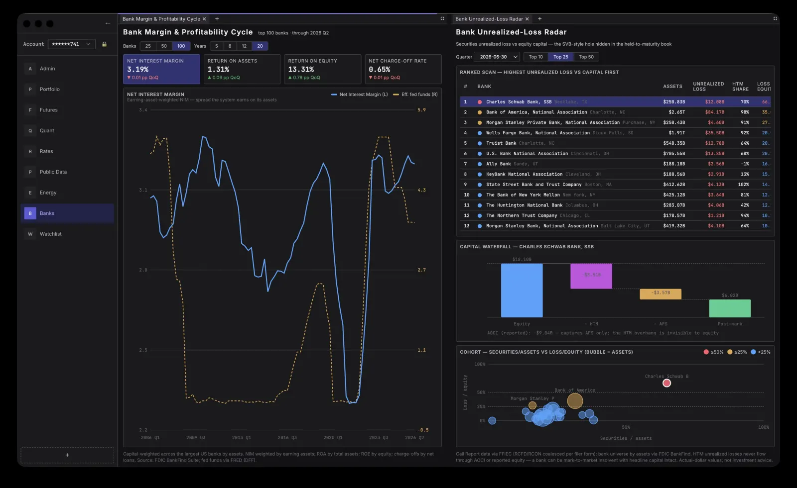The width and height of the screenshot is (797, 488).
Task: Click the red Charles Schwab bubble
Action: 666,383
